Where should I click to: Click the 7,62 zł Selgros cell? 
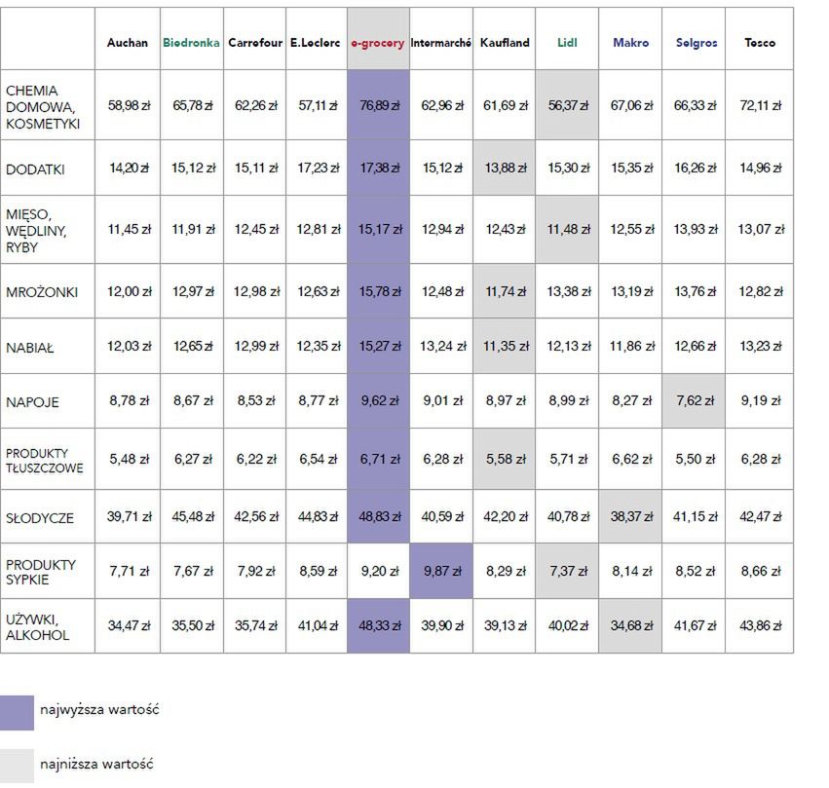(694, 401)
